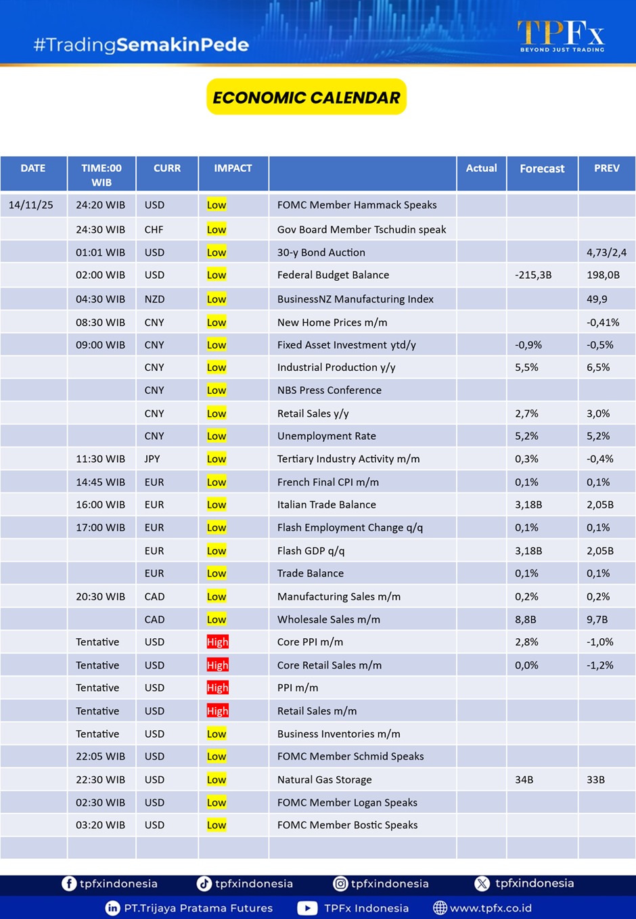Click the Facebook icon in the footer
Screen dimensions: 636x919
[68, 884]
